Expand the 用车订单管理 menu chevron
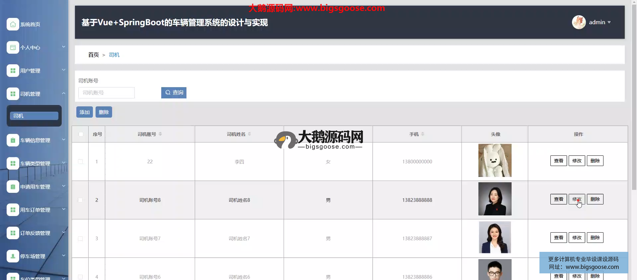Screen dimensions: 637x280 pyautogui.click(x=63, y=209)
